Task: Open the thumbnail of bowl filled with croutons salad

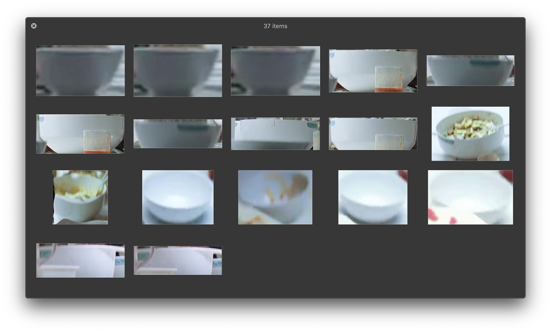Action: point(470,134)
